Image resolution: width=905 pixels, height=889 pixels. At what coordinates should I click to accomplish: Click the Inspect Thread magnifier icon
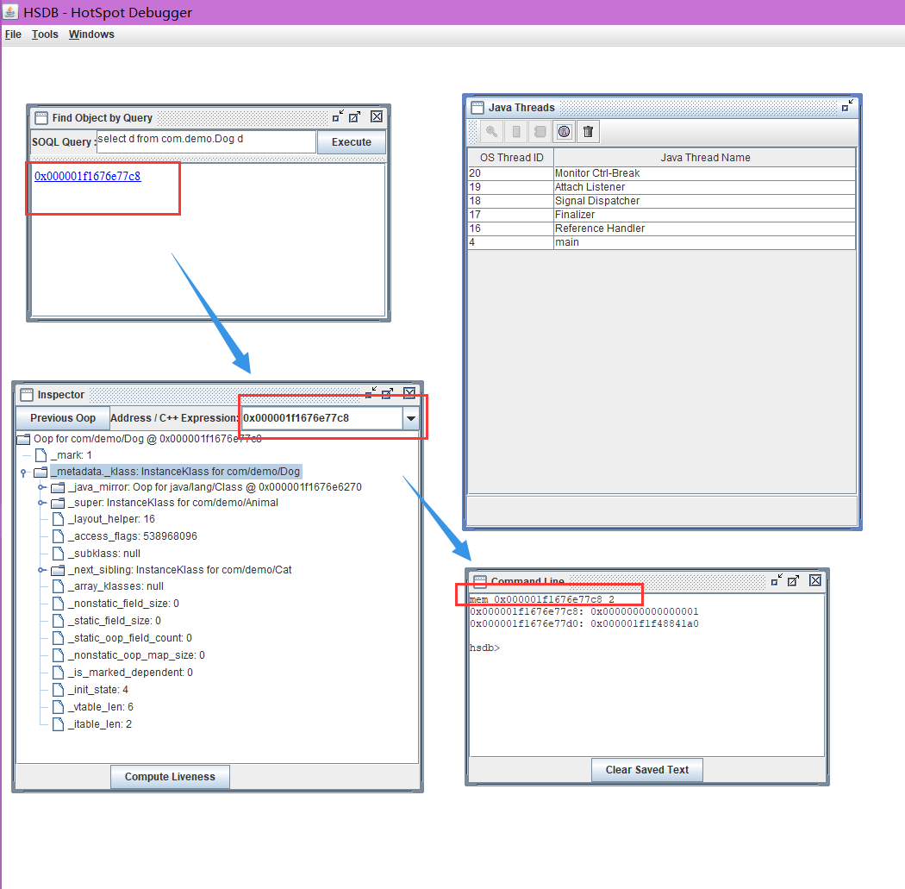coord(491,132)
